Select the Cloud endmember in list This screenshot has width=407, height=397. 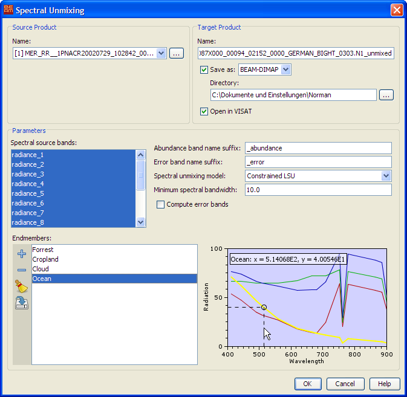(x=41, y=269)
